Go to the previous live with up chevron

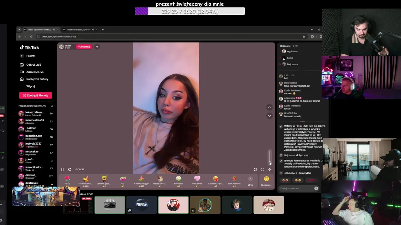[269, 107]
